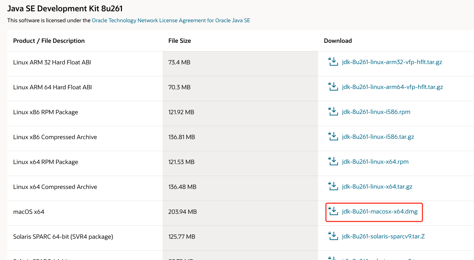Open the Oracle Technology Network License Agreement link
Image resolution: width=474 pixels, height=260 pixels.
(171, 20)
